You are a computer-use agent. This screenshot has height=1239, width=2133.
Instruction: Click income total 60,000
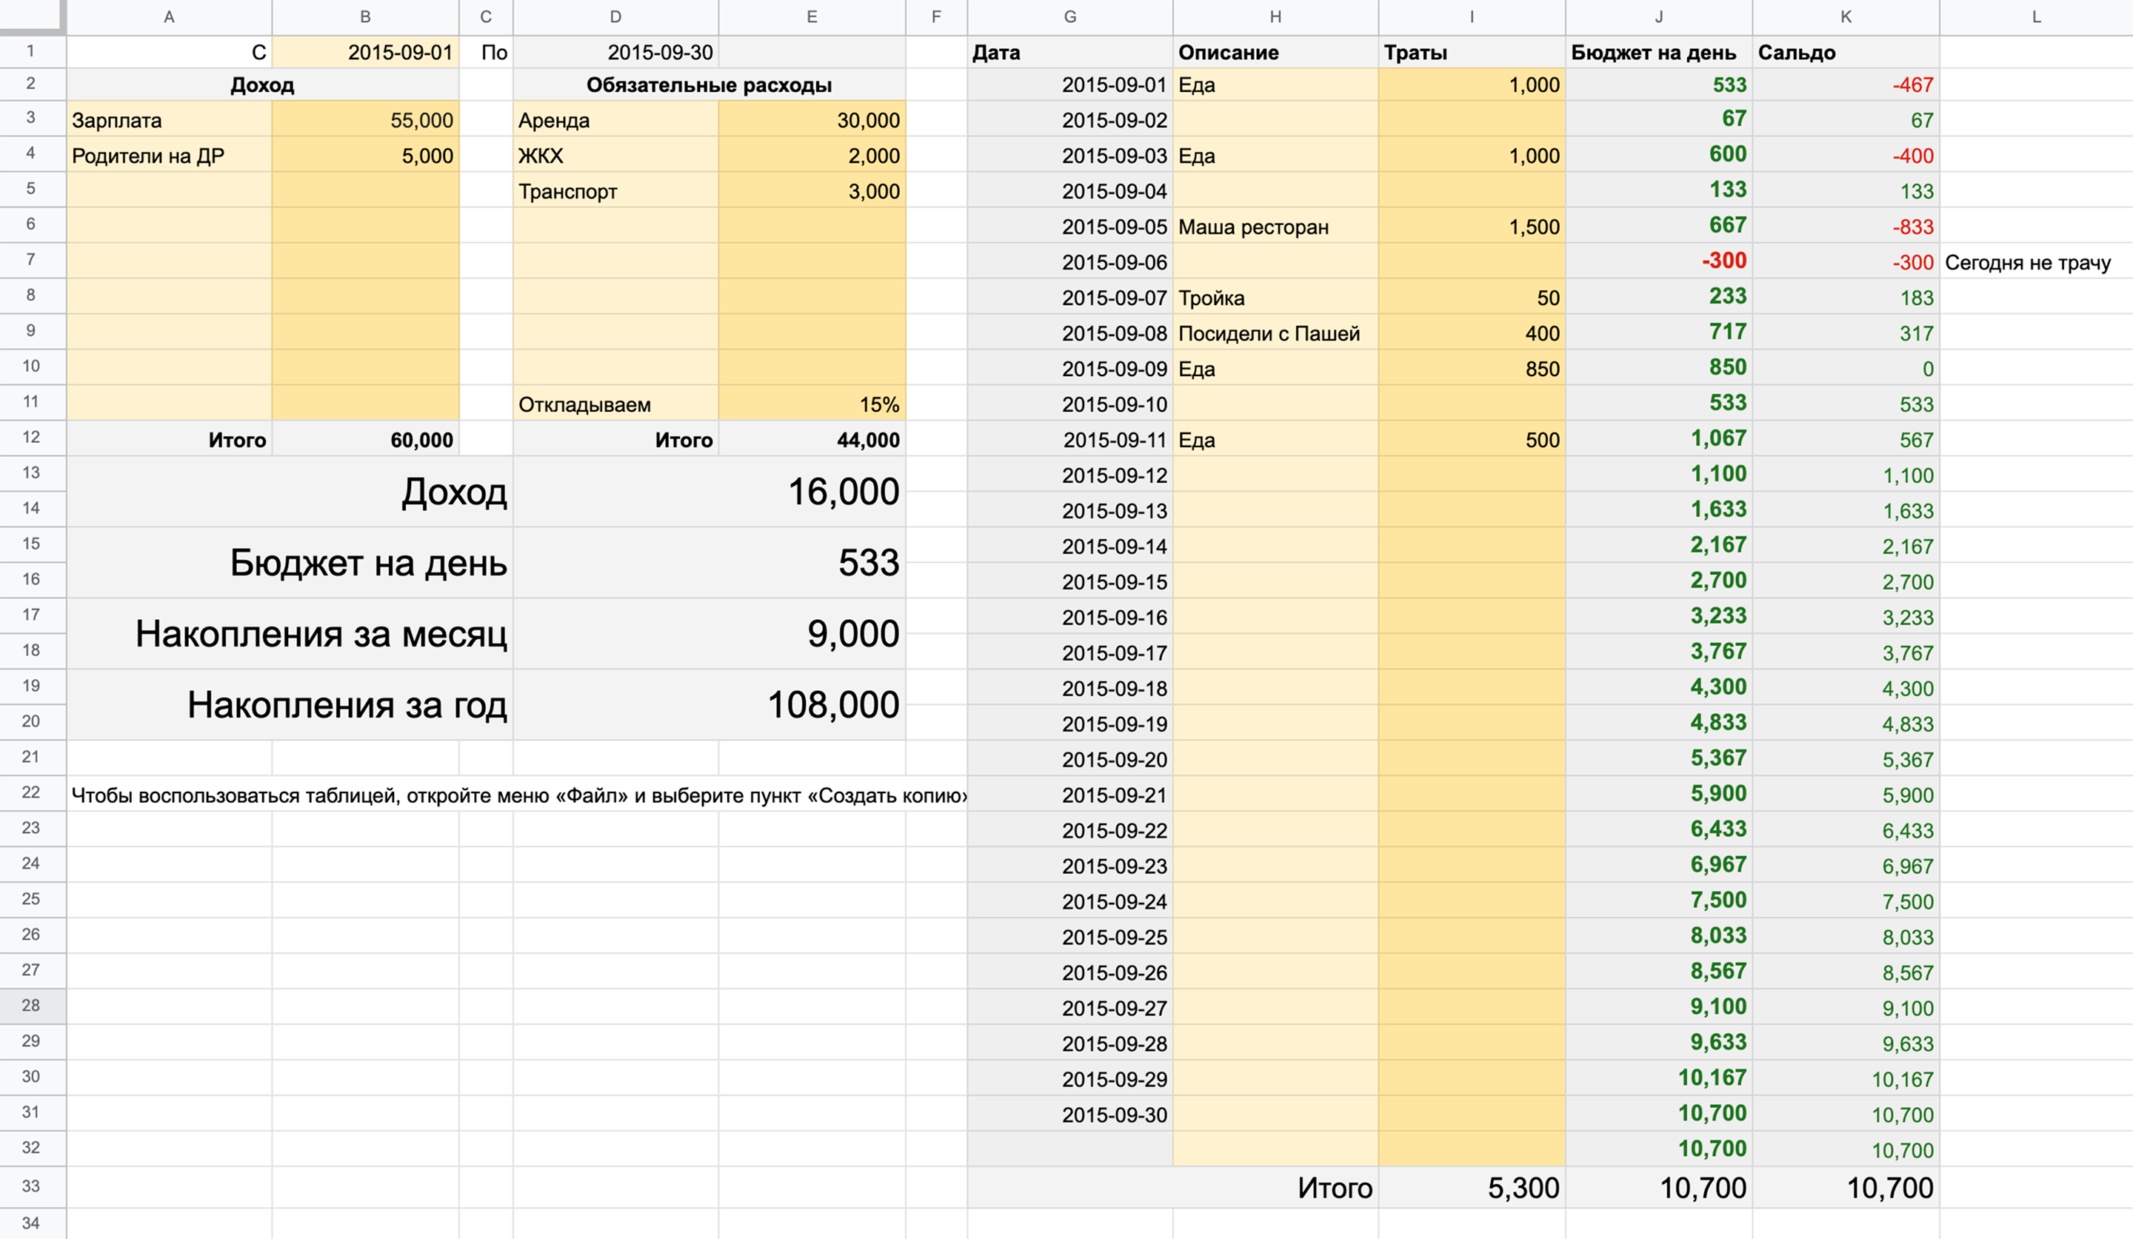tap(366, 440)
